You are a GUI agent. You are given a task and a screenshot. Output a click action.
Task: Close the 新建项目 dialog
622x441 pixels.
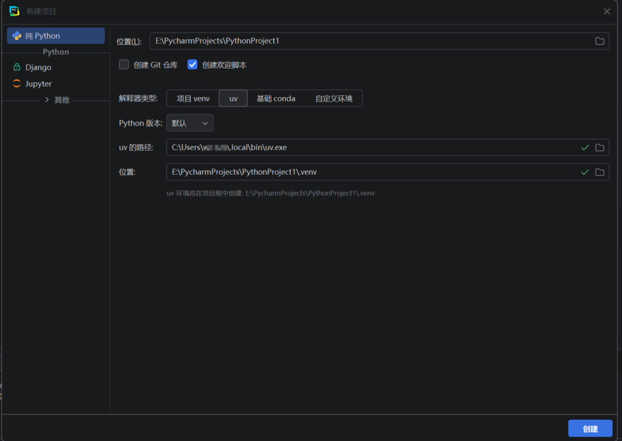(x=607, y=12)
